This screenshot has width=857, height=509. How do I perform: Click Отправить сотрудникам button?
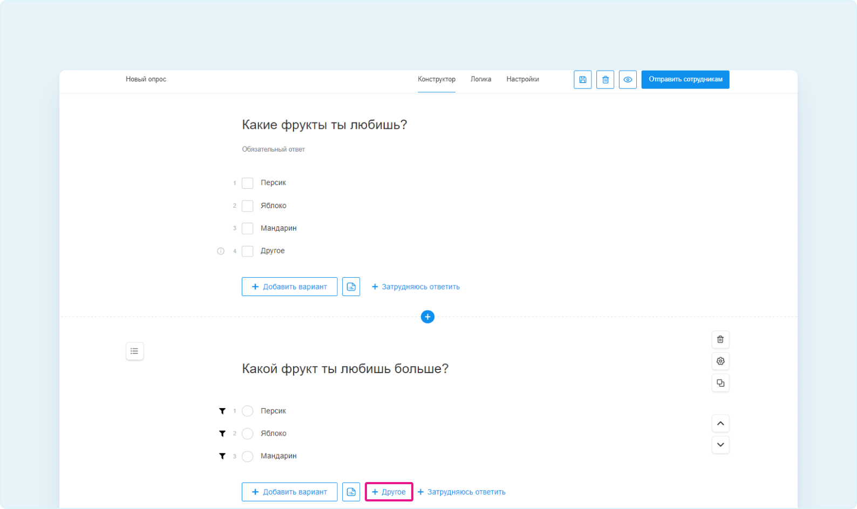(685, 79)
